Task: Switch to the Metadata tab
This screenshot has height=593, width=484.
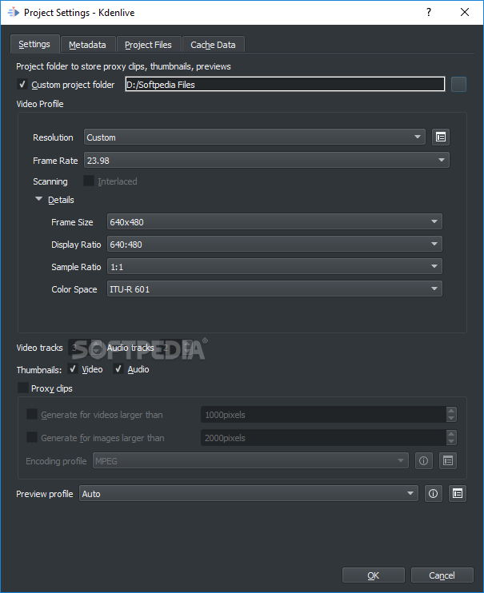Action: click(x=87, y=45)
